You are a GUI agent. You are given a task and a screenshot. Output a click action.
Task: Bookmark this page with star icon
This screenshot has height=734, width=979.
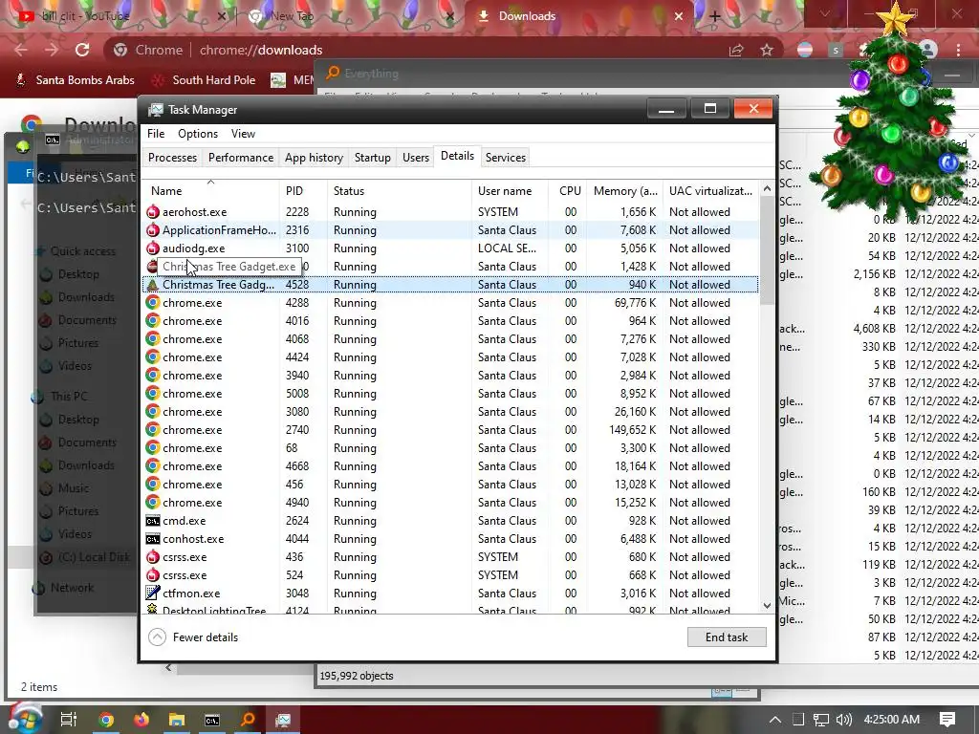[x=767, y=50]
